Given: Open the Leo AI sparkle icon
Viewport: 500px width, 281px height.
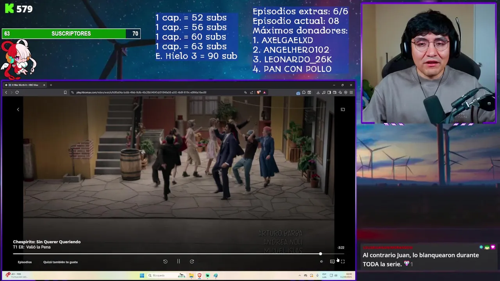Looking at the screenshot, I should click(x=340, y=92).
